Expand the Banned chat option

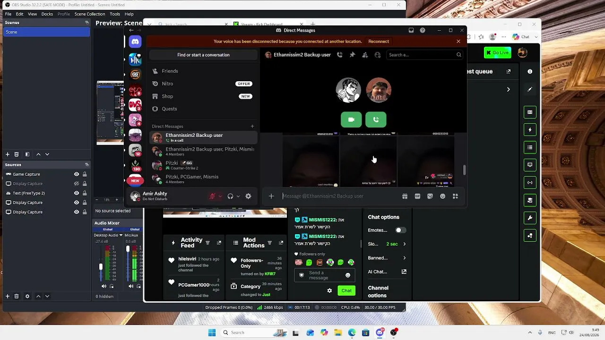(x=404, y=258)
